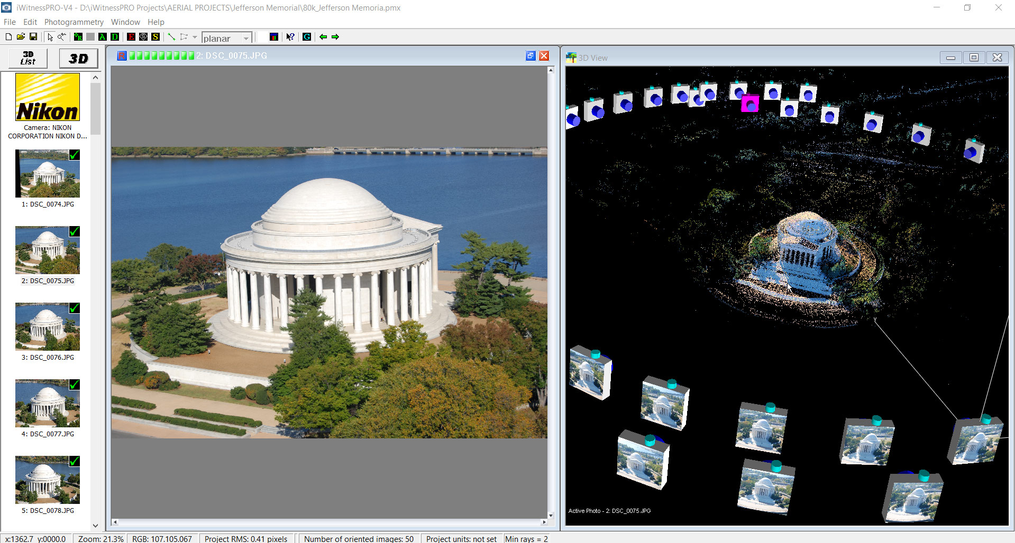
Task: Click the yellow S toolbar icon
Action: (156, 37)
